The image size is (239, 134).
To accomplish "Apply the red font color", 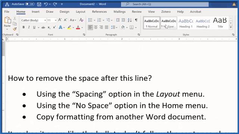I will (78, 27).
